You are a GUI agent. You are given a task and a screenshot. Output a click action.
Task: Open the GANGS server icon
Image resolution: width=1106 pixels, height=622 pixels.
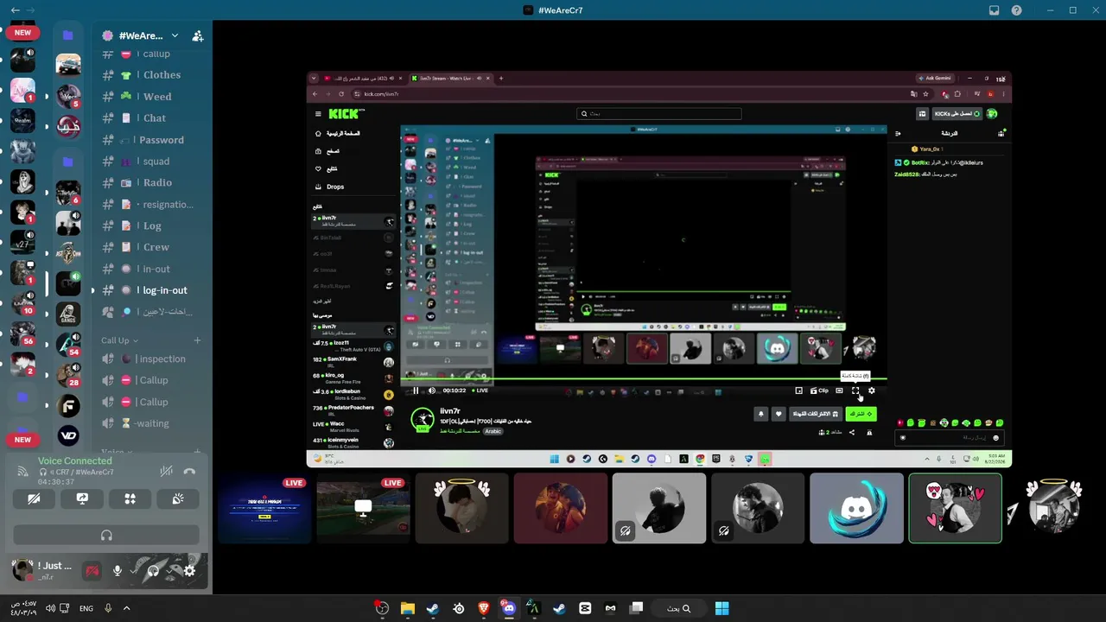(x=68, y=314)
